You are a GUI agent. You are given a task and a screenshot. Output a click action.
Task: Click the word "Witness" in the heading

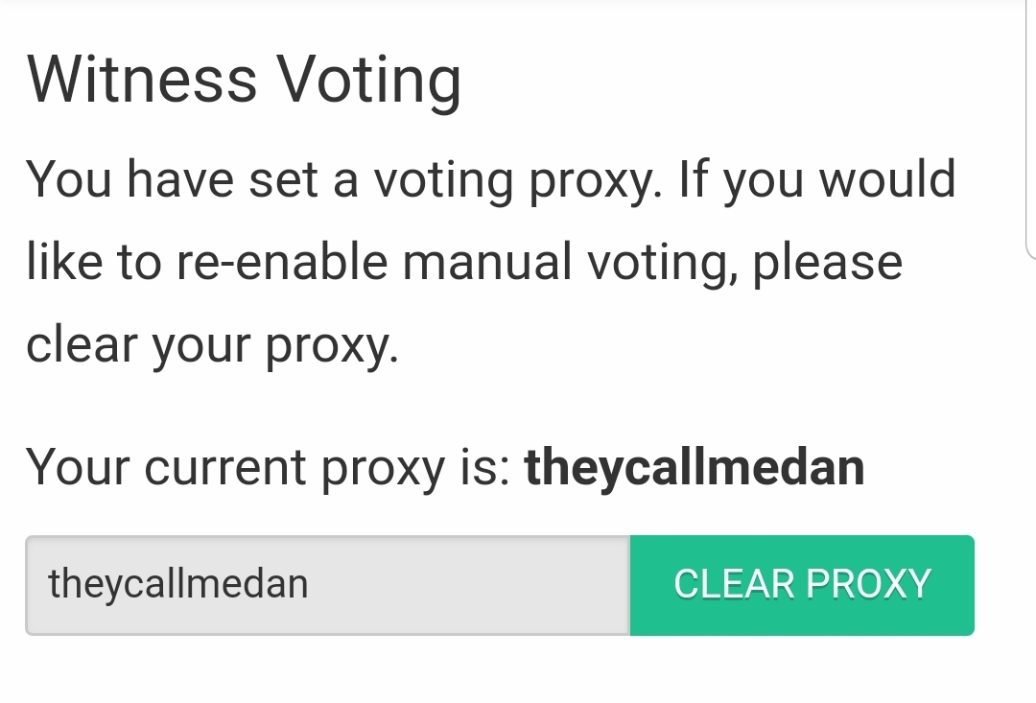pyautogui.click(x=142, y=81)
